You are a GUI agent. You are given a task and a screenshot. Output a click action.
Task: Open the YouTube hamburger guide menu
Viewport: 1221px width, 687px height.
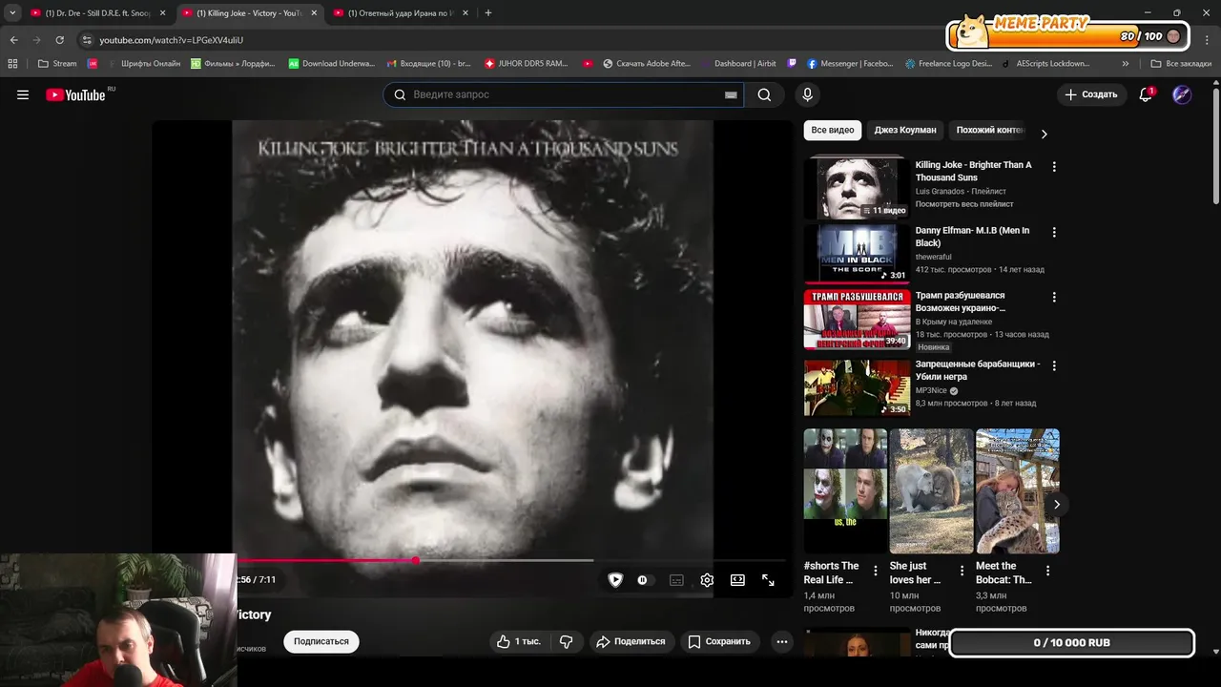pos(23,94)
